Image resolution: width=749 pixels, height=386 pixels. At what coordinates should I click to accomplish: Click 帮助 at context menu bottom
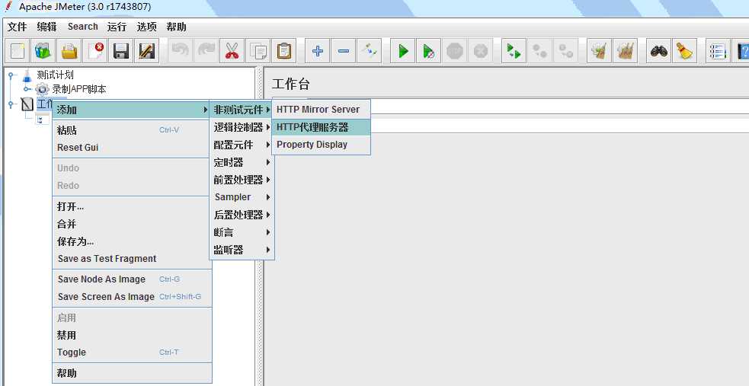(x=132, y=373)
